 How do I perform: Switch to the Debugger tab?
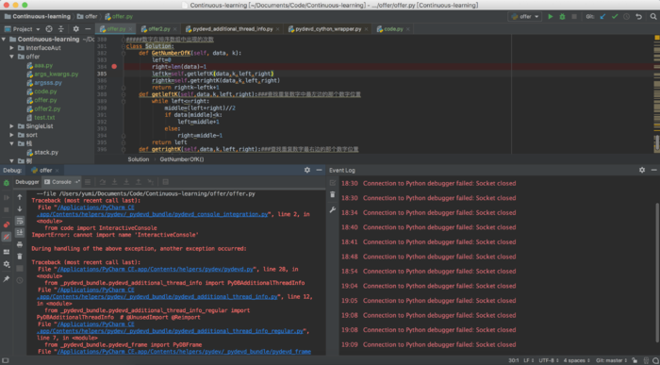(27, 182)
